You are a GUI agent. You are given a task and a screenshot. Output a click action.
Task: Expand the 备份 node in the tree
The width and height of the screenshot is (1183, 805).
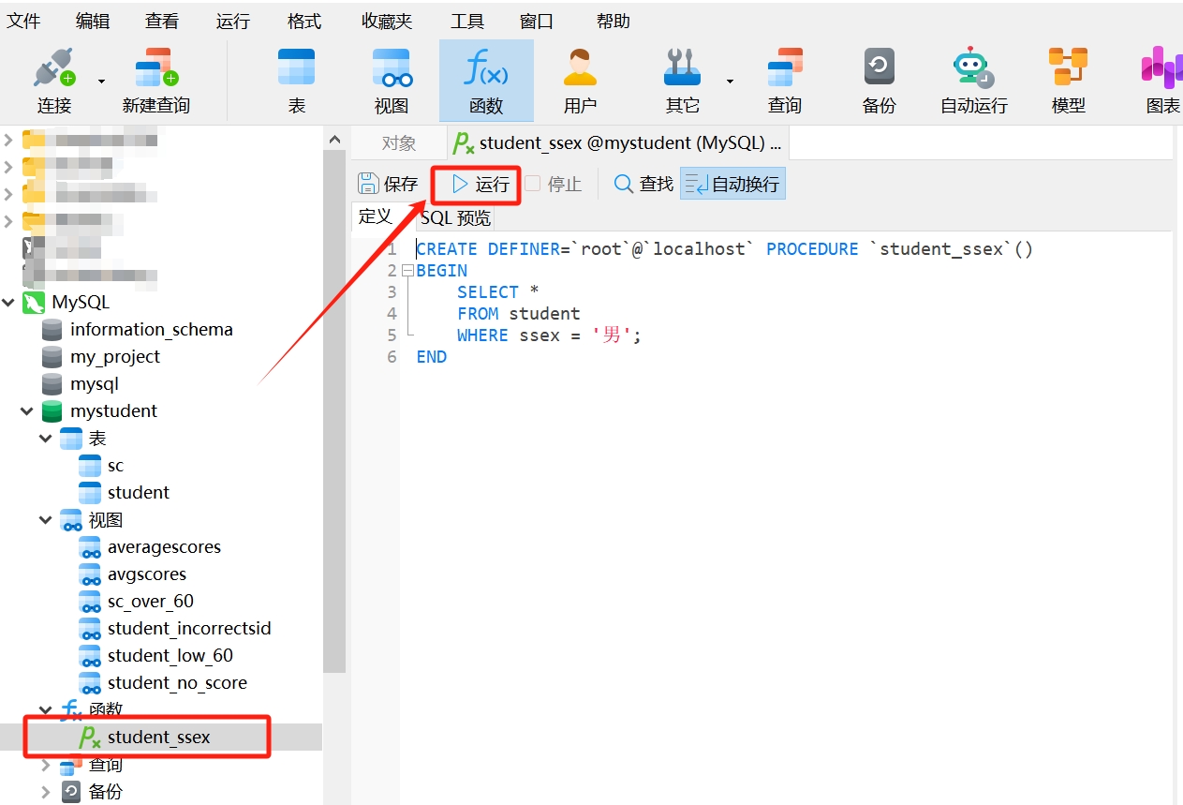point(45,792)
